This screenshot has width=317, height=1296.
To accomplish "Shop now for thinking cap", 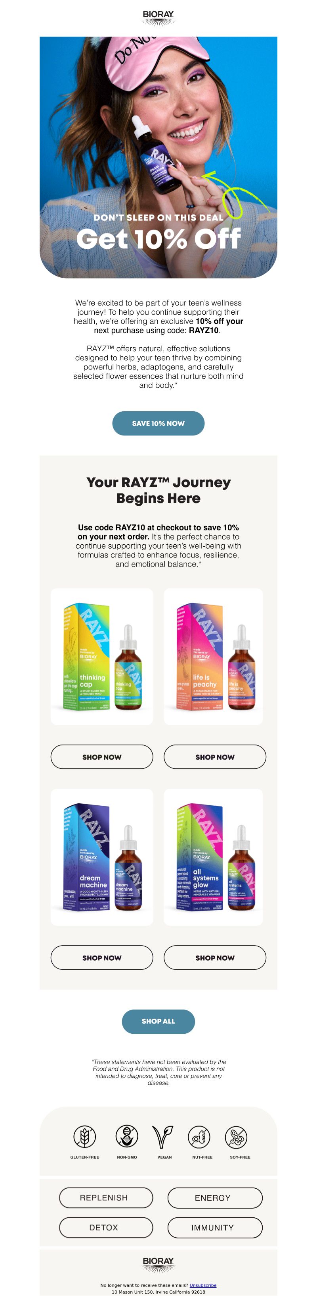I will (102, 757).
